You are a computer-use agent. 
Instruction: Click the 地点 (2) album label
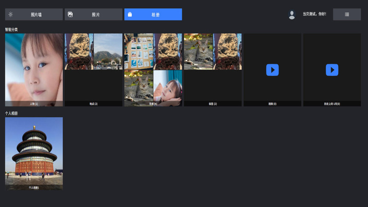(93, 104)
